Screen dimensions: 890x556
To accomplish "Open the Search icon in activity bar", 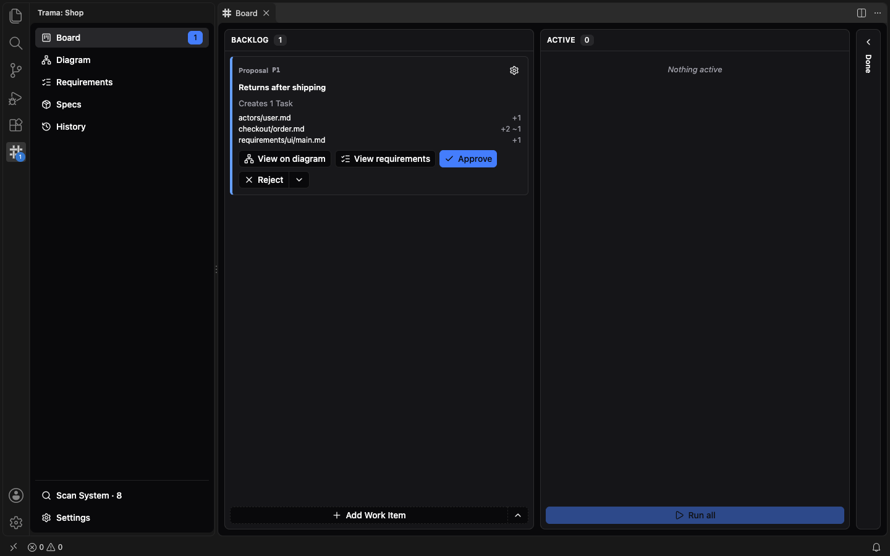I will (16, 43).
